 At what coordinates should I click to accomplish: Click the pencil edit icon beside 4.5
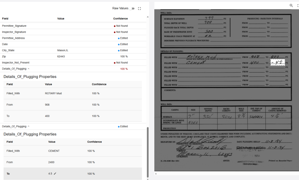tap(55, 174)
